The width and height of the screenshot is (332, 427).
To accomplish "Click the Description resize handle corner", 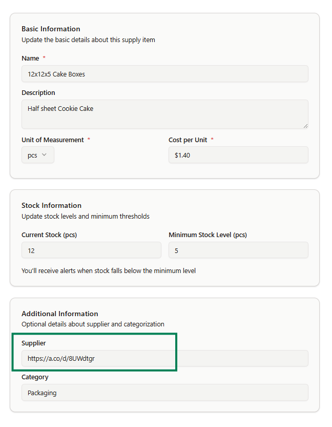I will 305,126.
